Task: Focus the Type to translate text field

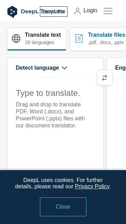Action: click(x=55, y=123)
